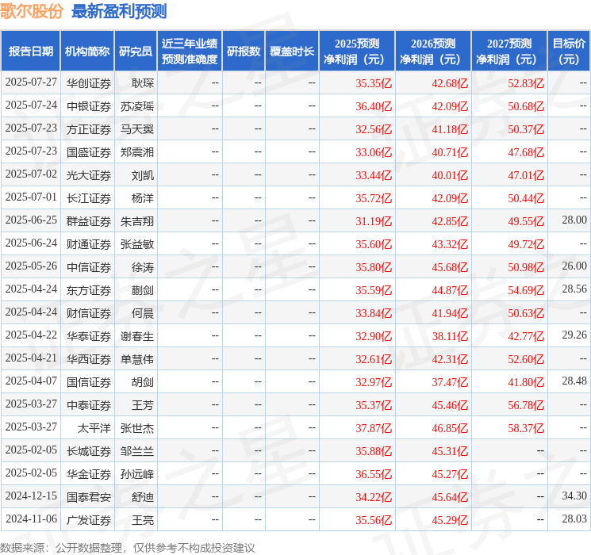Click the 报告日期 column header
Image resolution: width=591 pixels, height=555 pixels.
click(30, 52)
